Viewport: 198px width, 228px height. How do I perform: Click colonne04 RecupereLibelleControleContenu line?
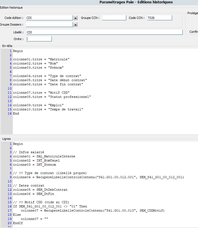[x=98, y=177]
